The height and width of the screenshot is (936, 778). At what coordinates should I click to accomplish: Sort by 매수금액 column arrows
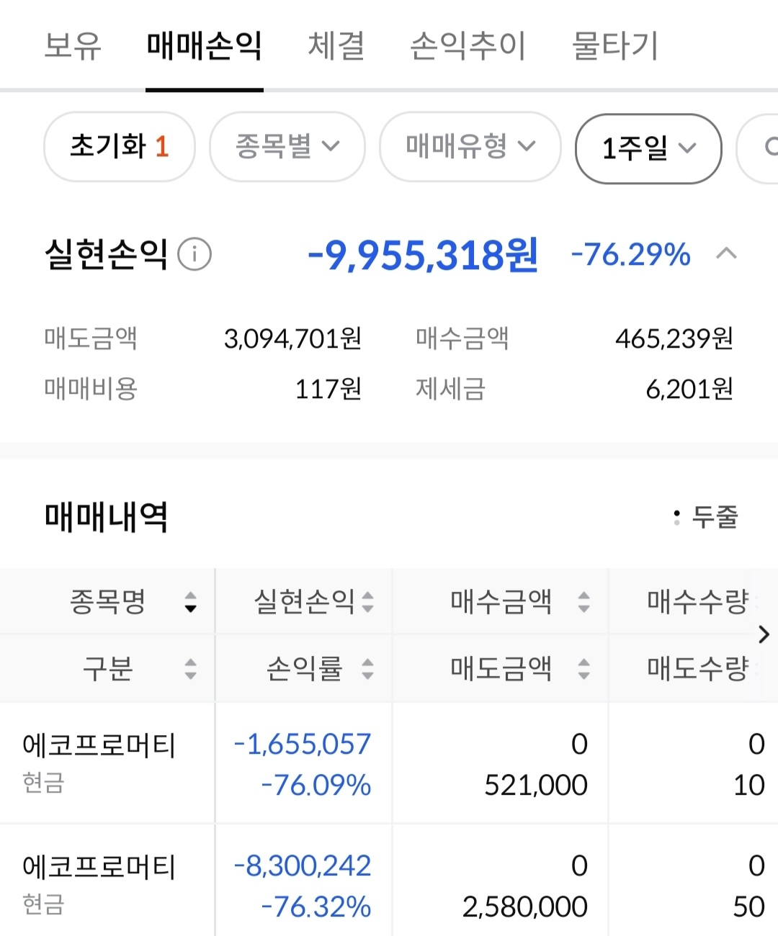coord(583,601)
